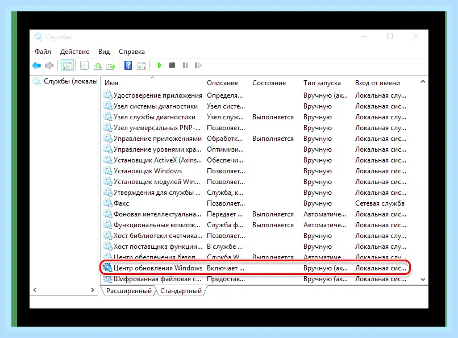458x338 pixels.
Task: Select Утверждения для службы ... row
Action: [x=255, y=193]
